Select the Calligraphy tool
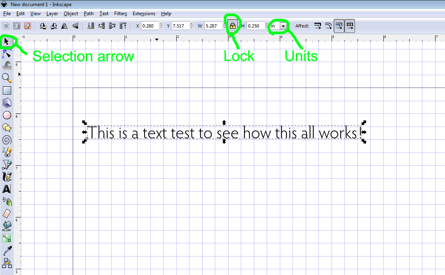The image size is (445, 275). (x=7, y=177)
